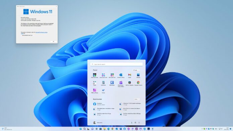Switch ENG input language indicator

pyautogui.click(x=216, y=129)
